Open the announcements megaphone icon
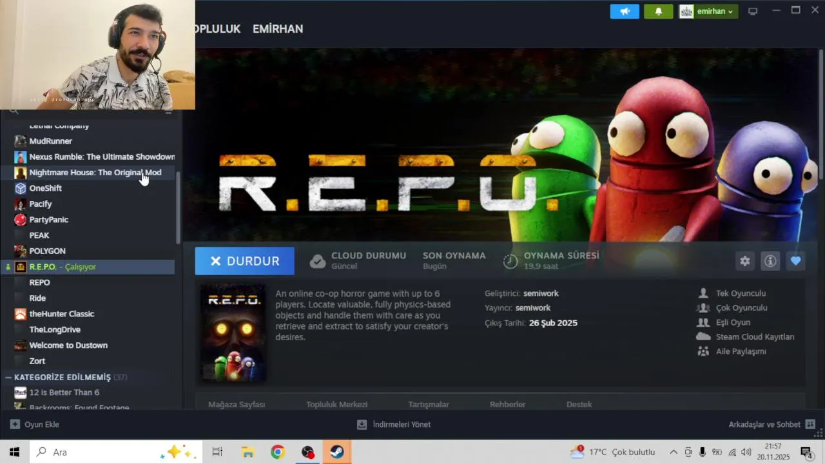This screenshot has height=464, width=825. point(625,12)
